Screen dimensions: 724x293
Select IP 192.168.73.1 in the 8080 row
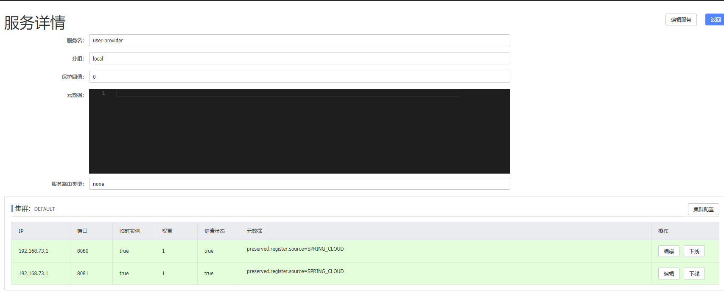coord(34,251)
